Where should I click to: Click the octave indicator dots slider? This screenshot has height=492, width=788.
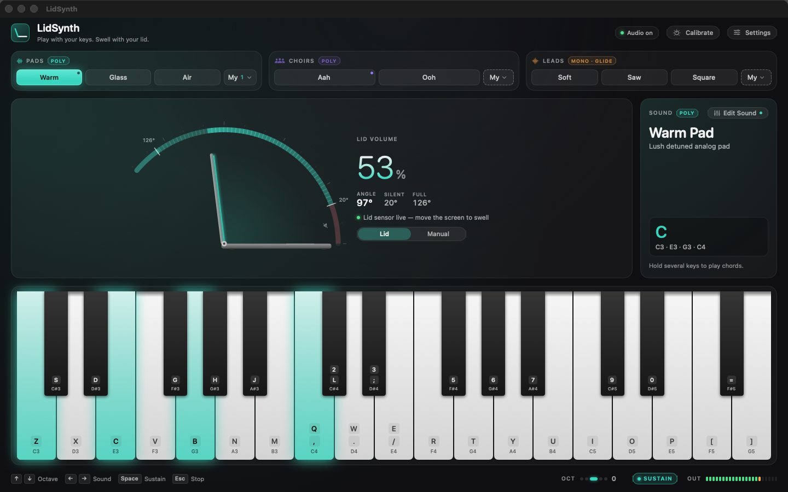coord(594,479)
